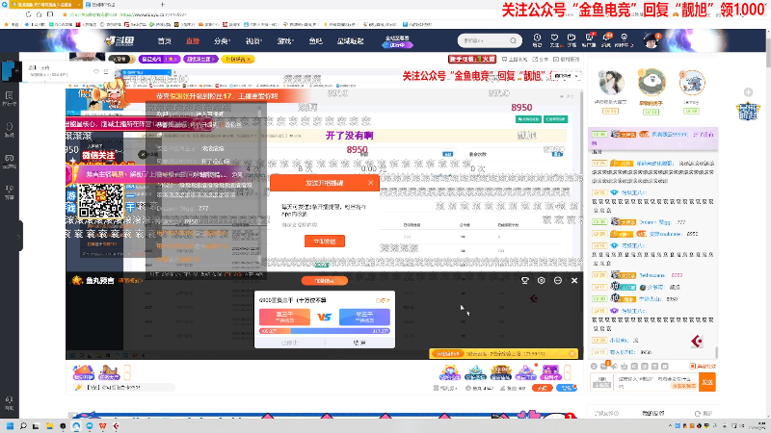This screenshot has width=771, height=433.
Task: Click the WeChat QR code image
Action: coord(101,201)
